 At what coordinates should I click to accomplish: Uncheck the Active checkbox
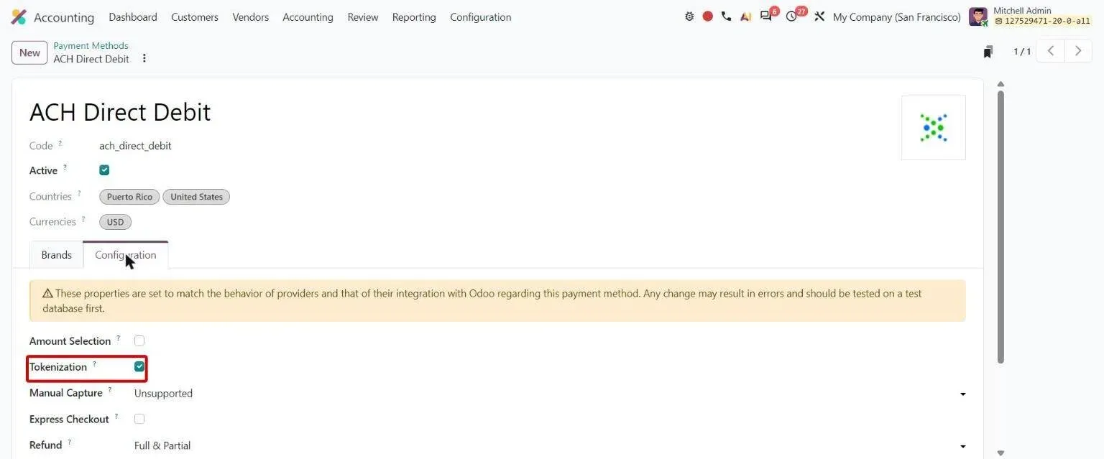(104, 170)
